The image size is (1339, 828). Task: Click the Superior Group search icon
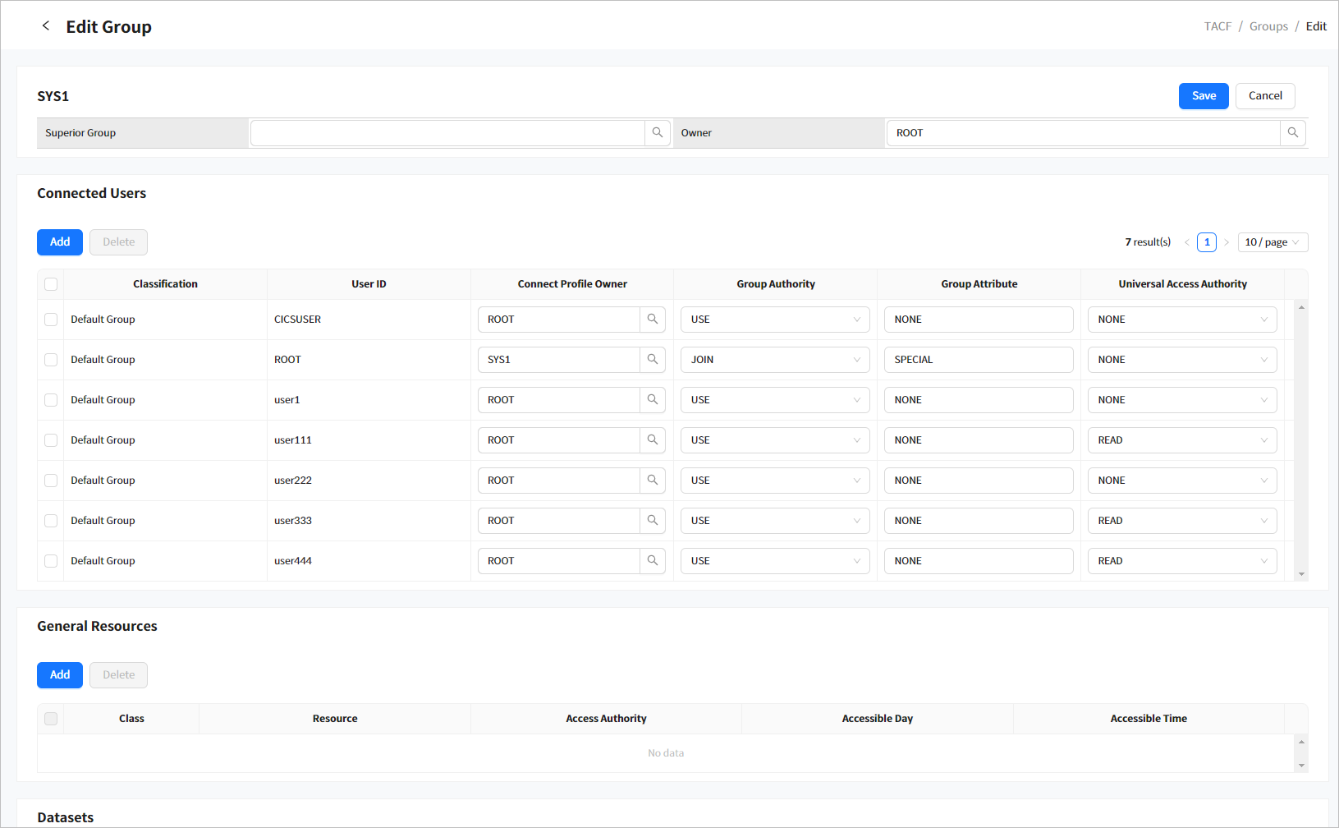(x=657, y=133)
